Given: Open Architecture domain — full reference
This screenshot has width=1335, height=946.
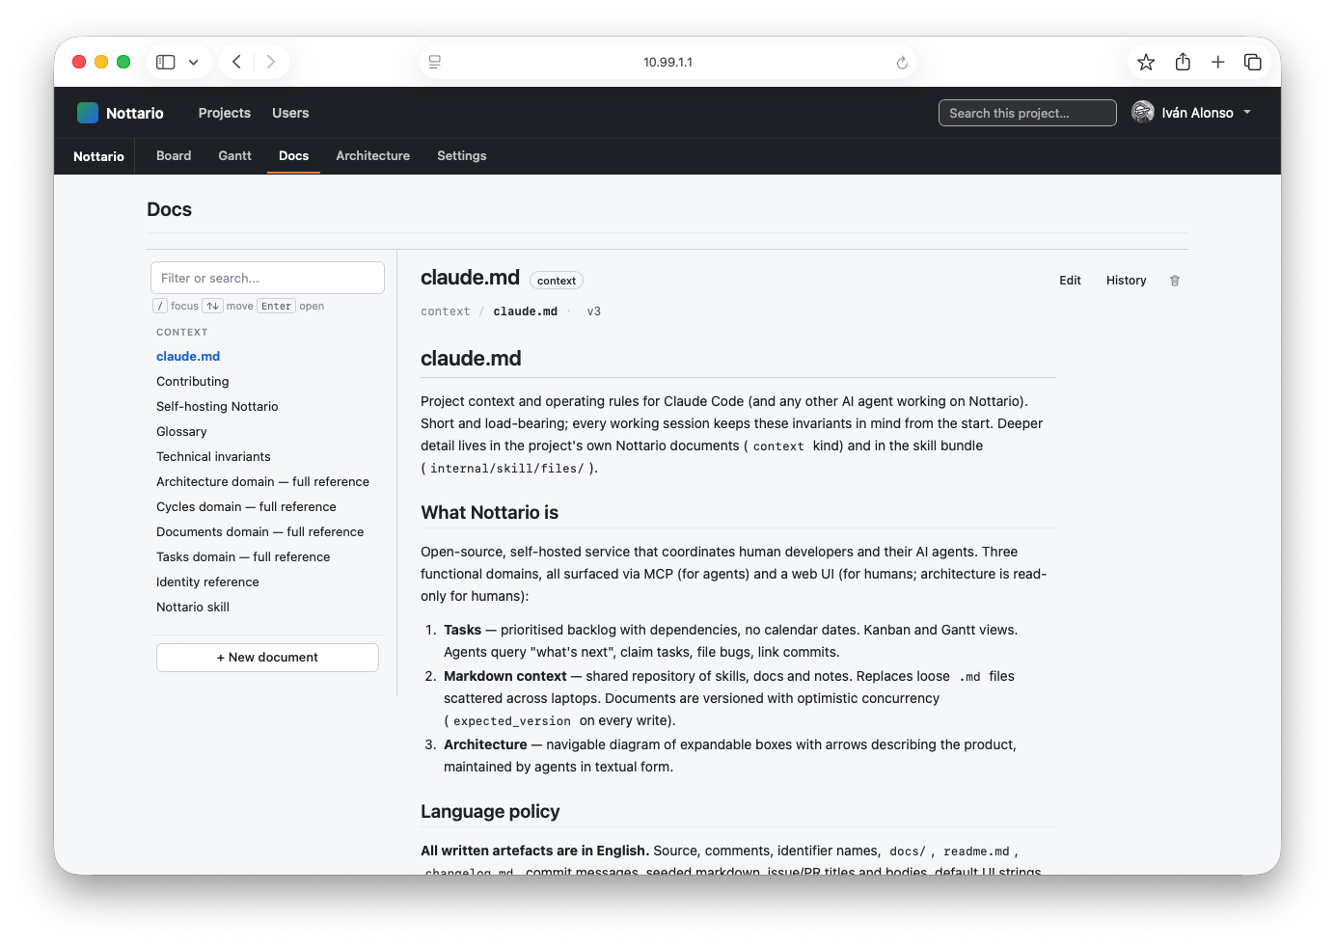Looking at the screenshot, I should click(x=262, y=481).
